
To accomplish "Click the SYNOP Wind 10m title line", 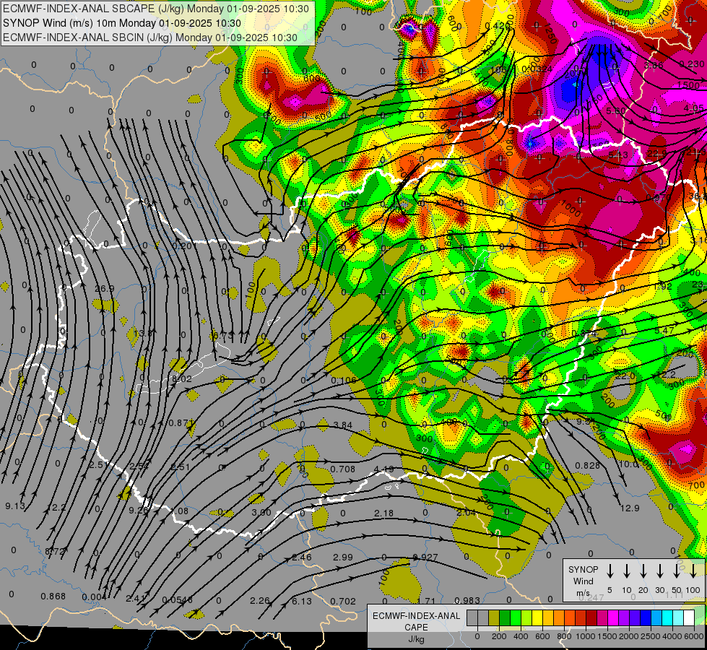I will (x=122, y=23).
